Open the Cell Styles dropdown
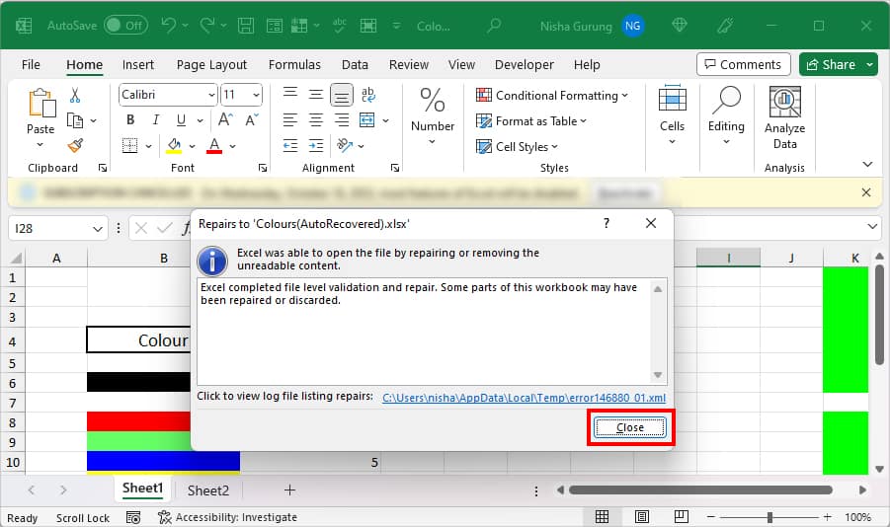The height and width of the screenshot is (527, 890). pos(517,146)
